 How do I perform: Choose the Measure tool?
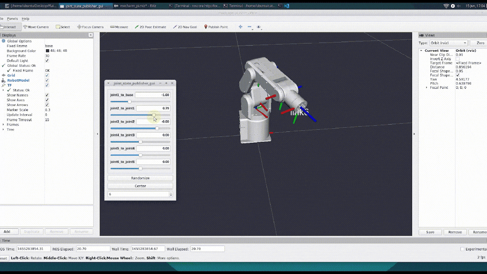click(119, 27)
